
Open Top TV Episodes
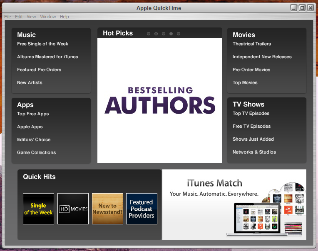coord(251,113)
